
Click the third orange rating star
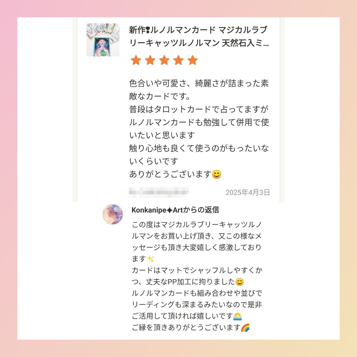tap(164, 60)
